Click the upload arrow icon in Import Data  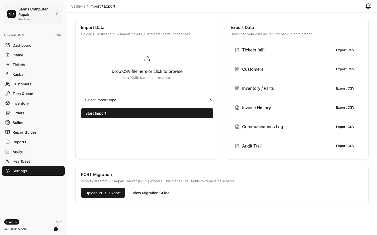coord(147,58)
